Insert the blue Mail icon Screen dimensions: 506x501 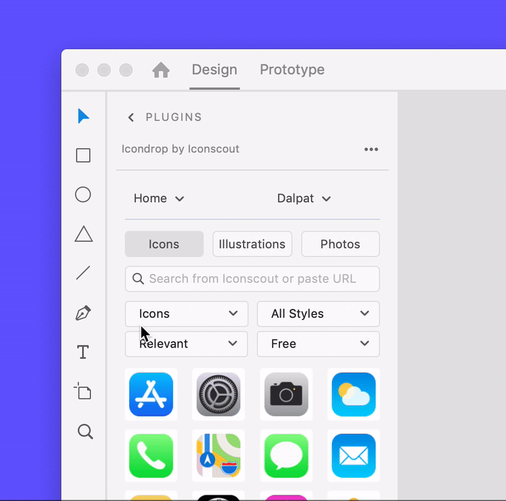tap(354, 456)
